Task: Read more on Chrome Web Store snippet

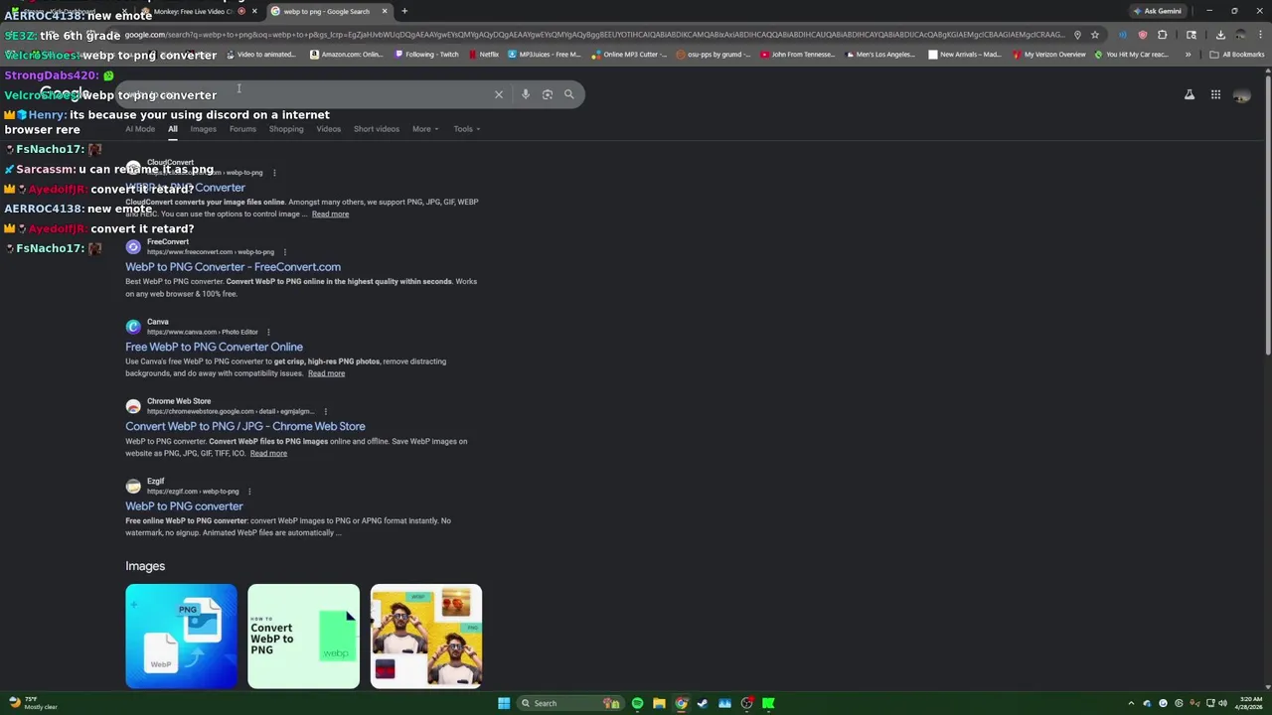Action: 268,454
